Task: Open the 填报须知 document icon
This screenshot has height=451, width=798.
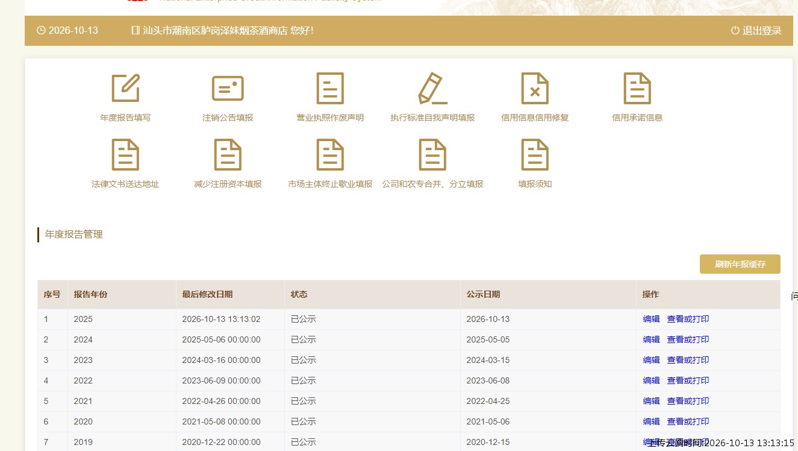Action: (535, 154)
